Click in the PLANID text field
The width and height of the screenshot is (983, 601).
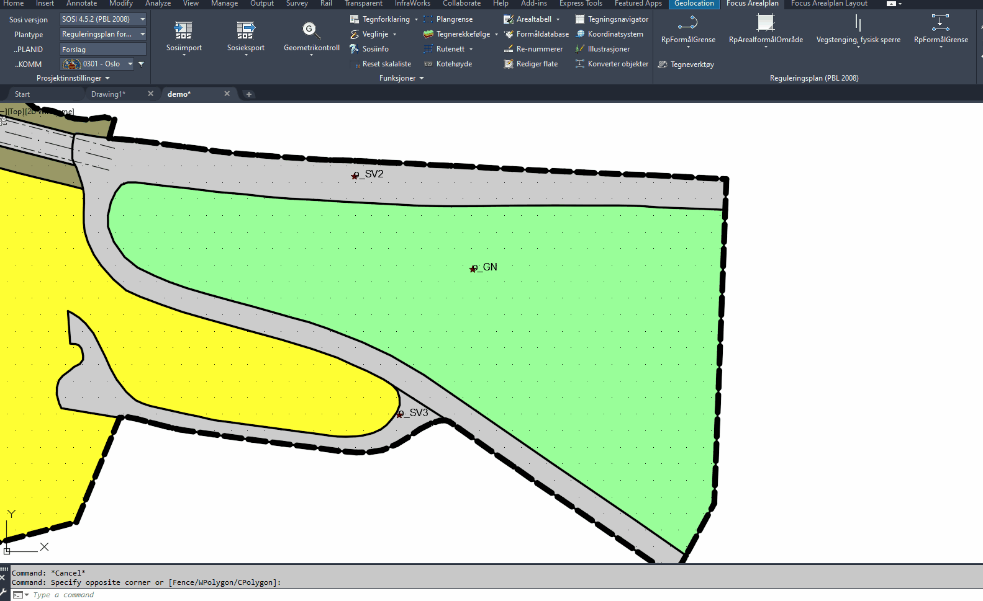tap(102, 50)
